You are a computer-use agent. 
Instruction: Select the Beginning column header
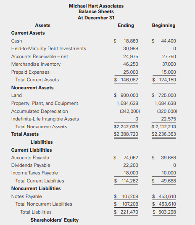point(163,25)
